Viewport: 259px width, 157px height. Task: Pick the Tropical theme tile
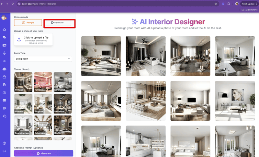point(43,103)
